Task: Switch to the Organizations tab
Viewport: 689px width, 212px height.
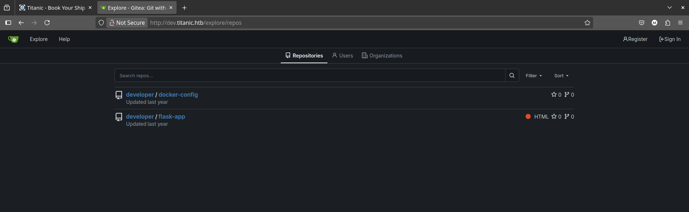Action: [x=382, y=56]
